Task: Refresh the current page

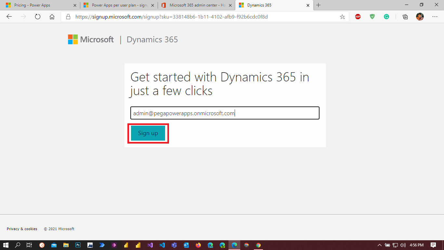Action: point(38,17)
